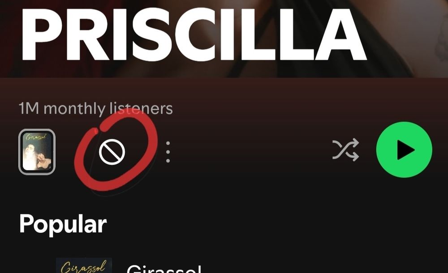Open the Girassol album preview beside the block icon
This screenshot has width=448, height=273.
37,152
